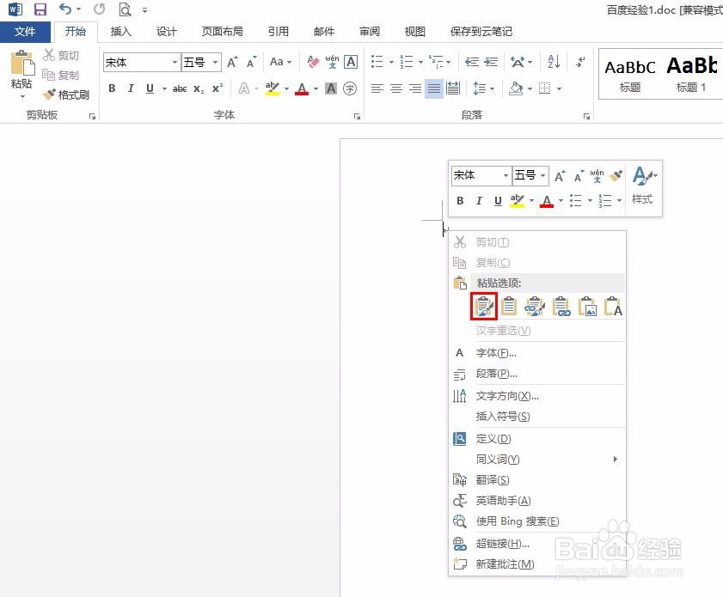Click the Subscript icon in the ribbon
The width and height of the screenshot is (723, 597).
coord(199,88)
